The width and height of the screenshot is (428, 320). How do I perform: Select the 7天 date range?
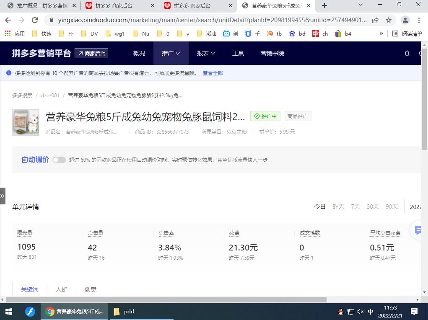355,206
